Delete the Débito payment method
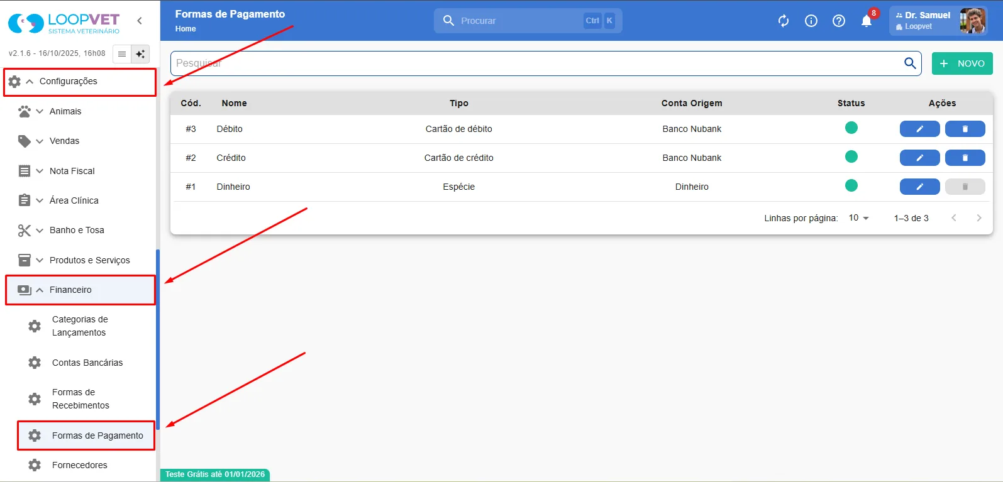The height and width of the screenshot is (482, 1003). click(x=965, y=129)
